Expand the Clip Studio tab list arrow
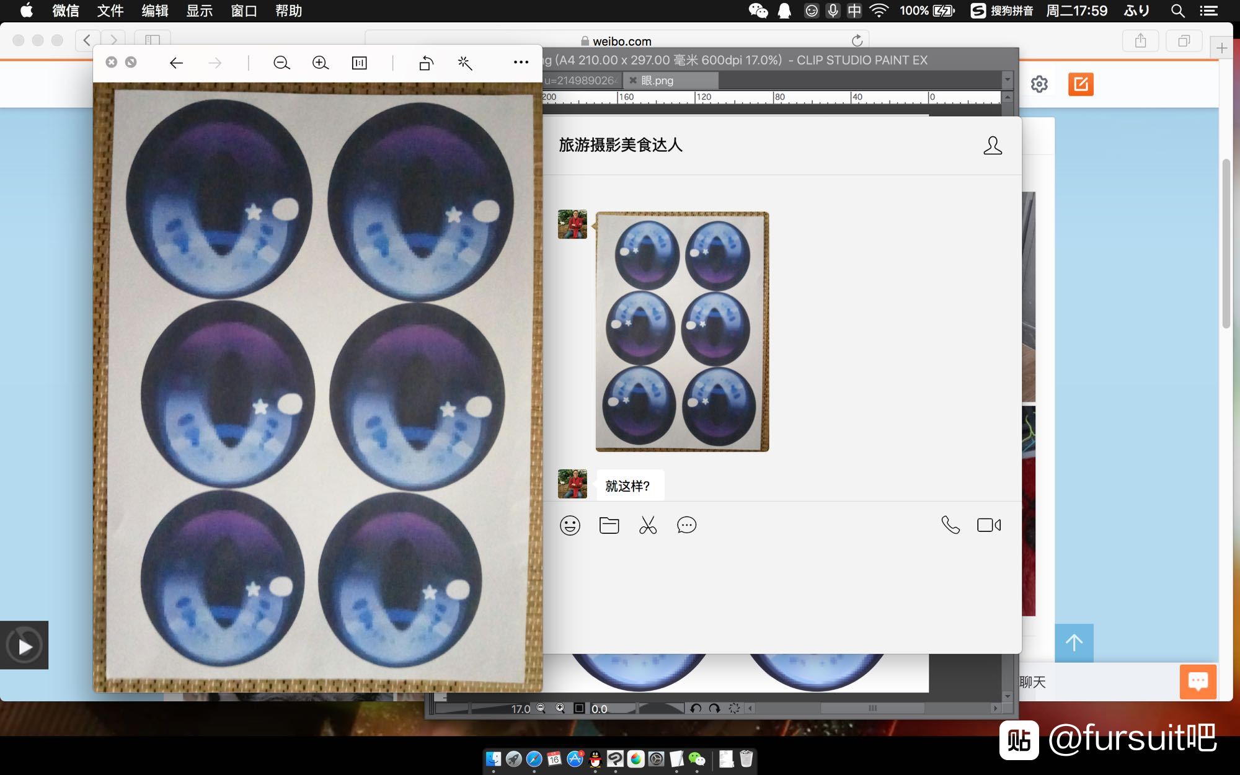 (x=1007, y=80)
